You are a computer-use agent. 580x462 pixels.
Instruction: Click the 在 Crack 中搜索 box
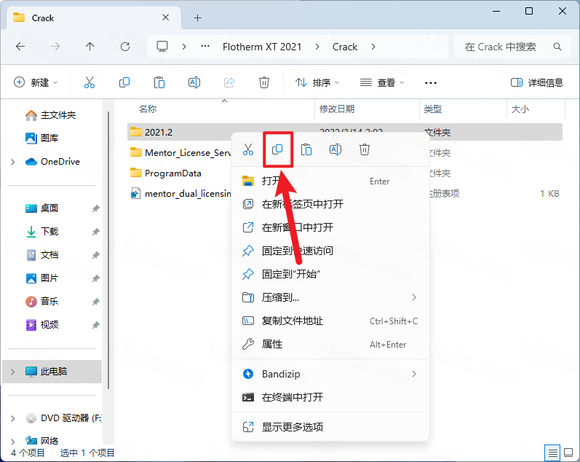pyautogui.click(x=512, y=47)
